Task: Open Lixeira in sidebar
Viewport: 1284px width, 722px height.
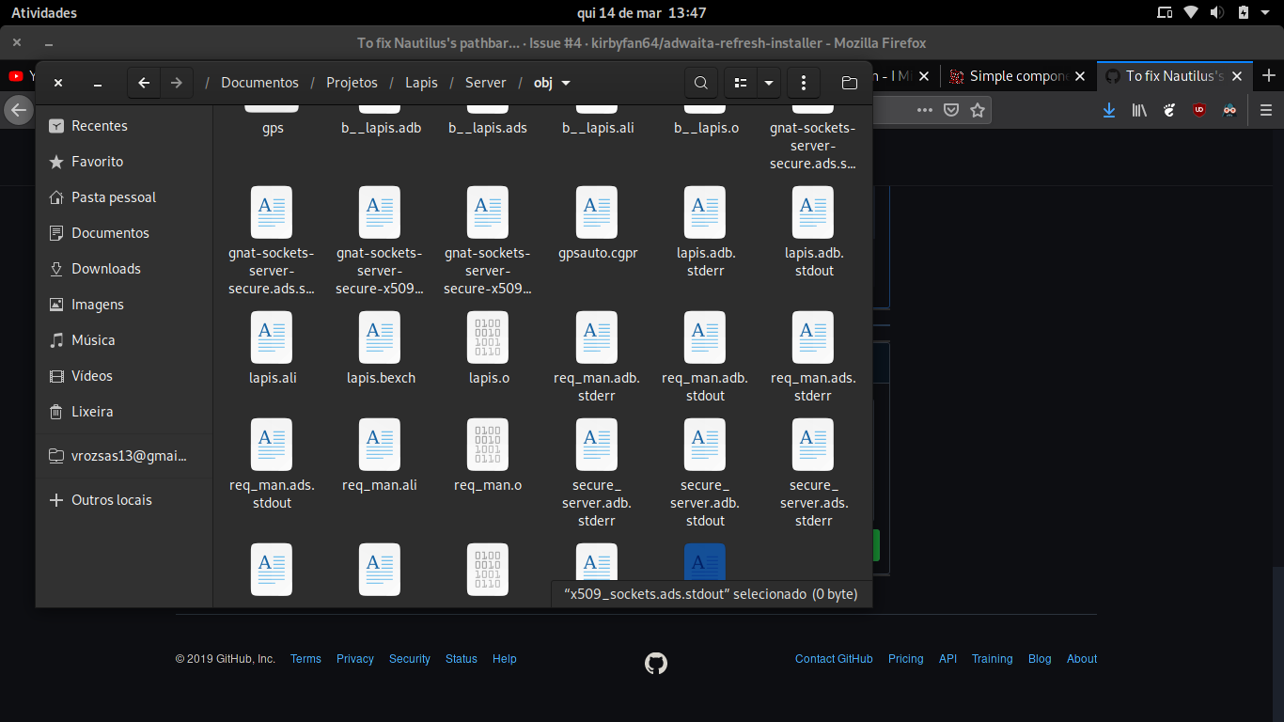Action: [124, 412]
